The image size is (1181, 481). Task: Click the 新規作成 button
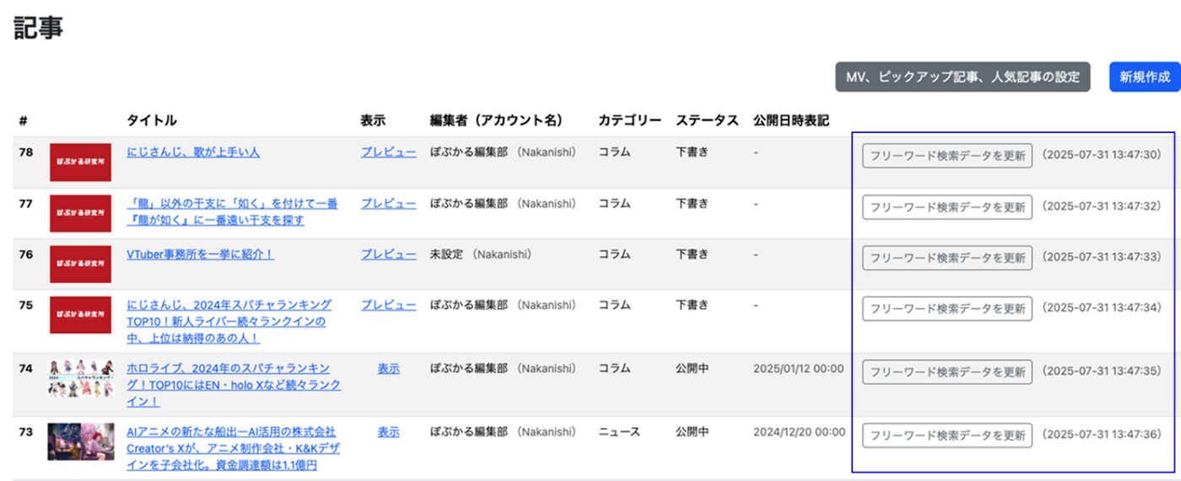[1145, 77]
